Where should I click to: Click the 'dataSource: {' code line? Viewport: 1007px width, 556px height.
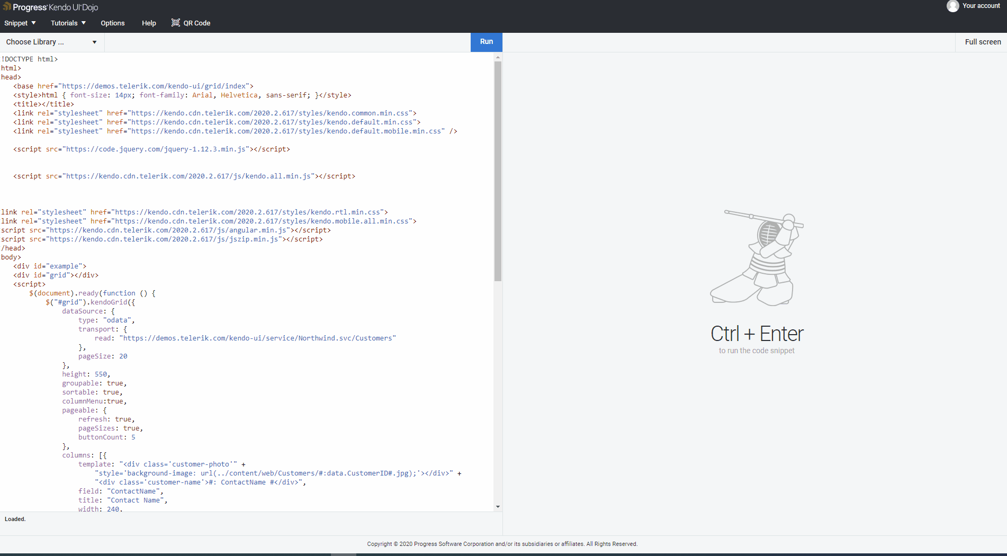click(88, 311)
